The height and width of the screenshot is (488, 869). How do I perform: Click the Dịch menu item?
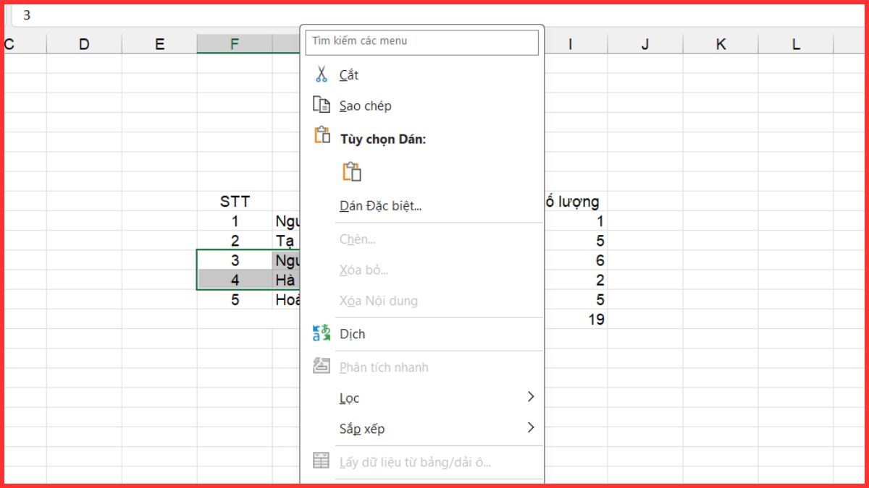[353, 334]
